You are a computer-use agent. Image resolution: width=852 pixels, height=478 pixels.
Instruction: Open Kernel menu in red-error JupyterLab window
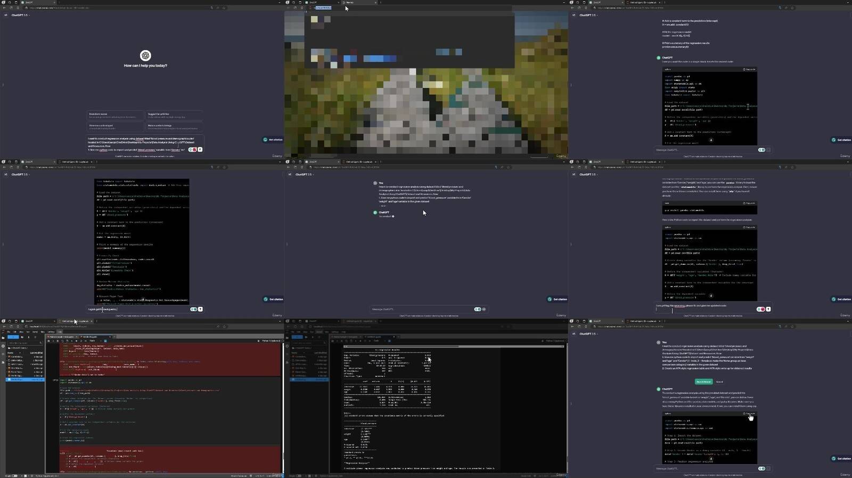tap(35, 332)
